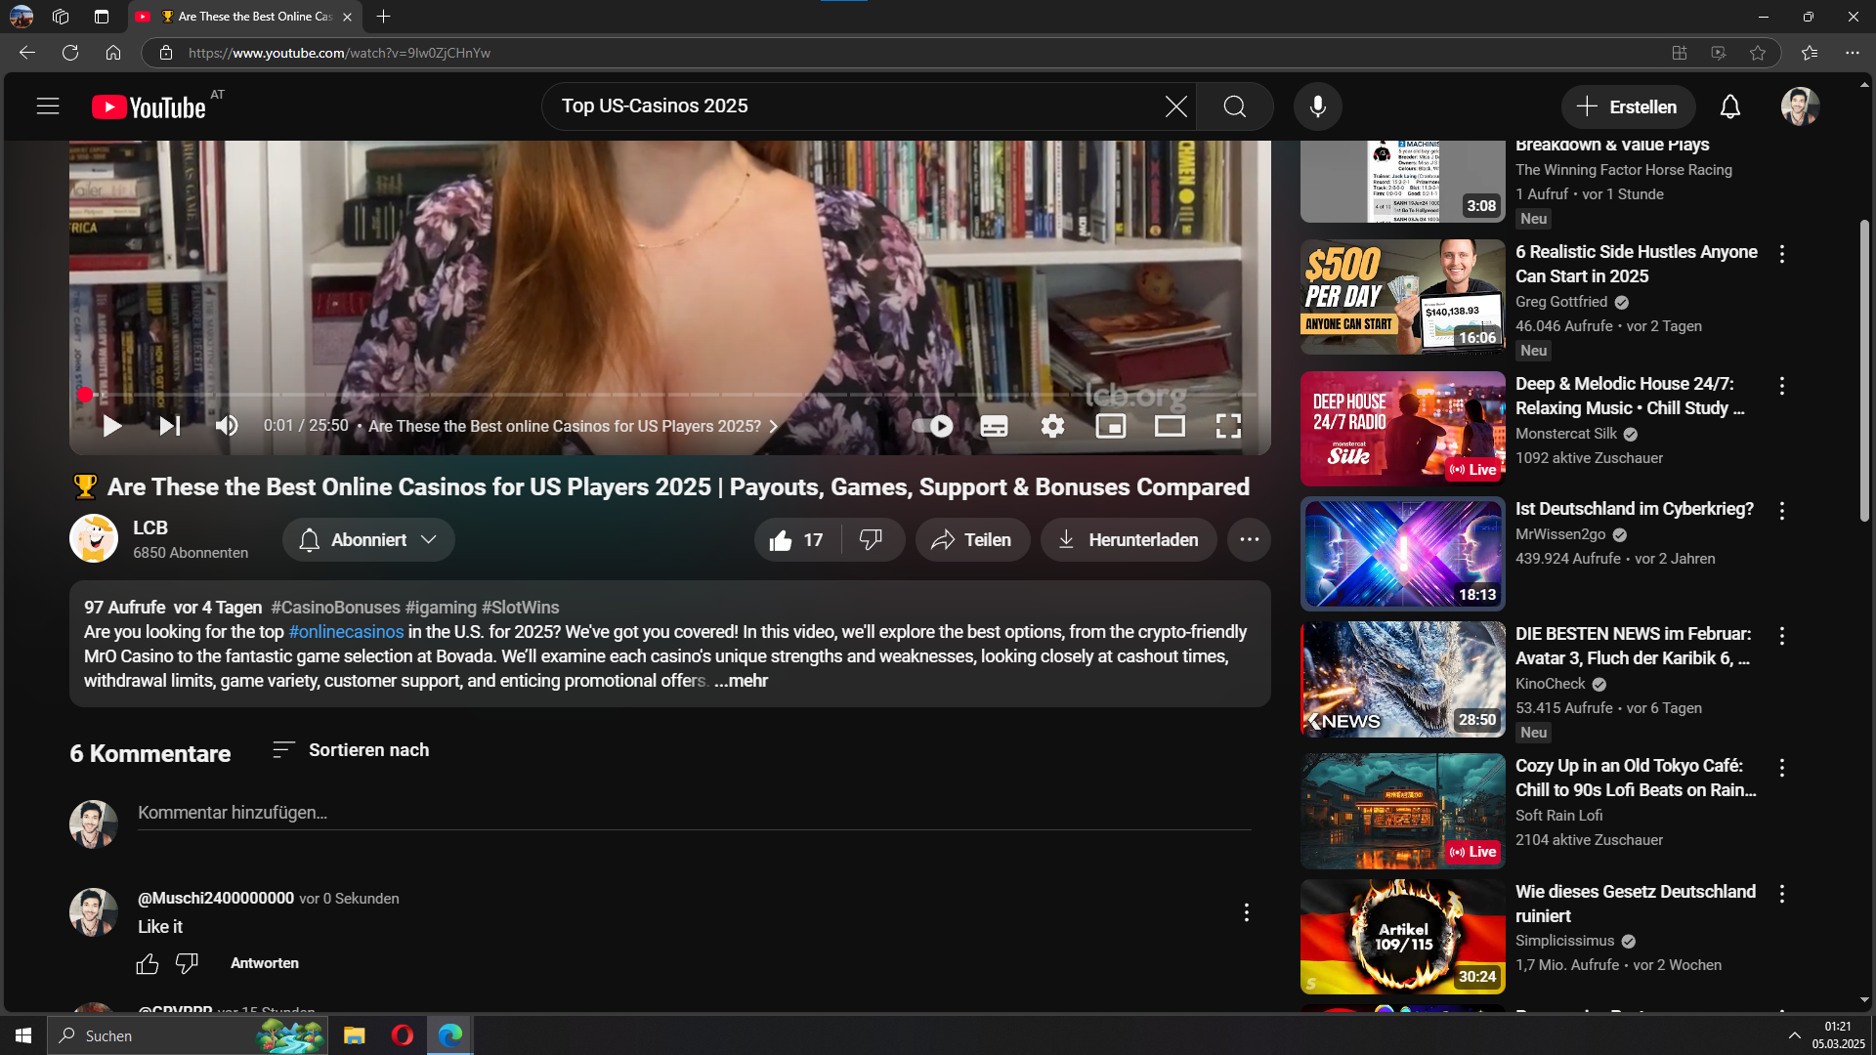Open options for Ist Deutschland im Cyberkrieg

tap(1782, 511)
